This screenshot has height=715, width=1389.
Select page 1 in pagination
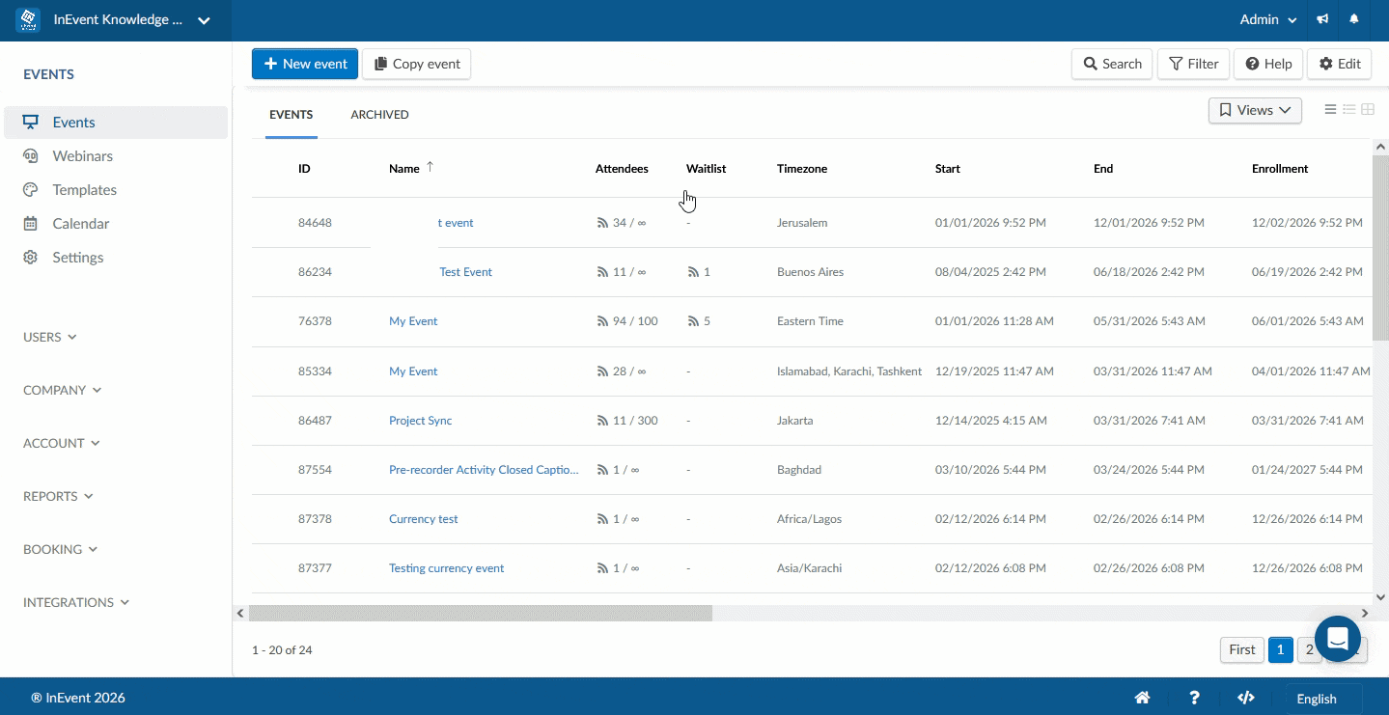click(1280, 649)
